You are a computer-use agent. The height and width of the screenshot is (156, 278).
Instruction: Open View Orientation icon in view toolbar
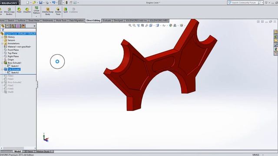(151, 26)
